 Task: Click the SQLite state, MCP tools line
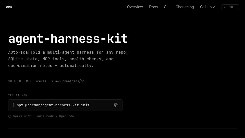61,59
